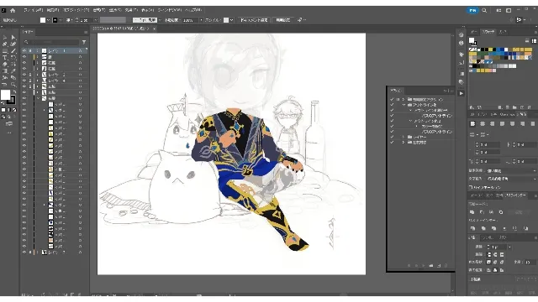Switch swatches to list view

[x=527, y=41]
